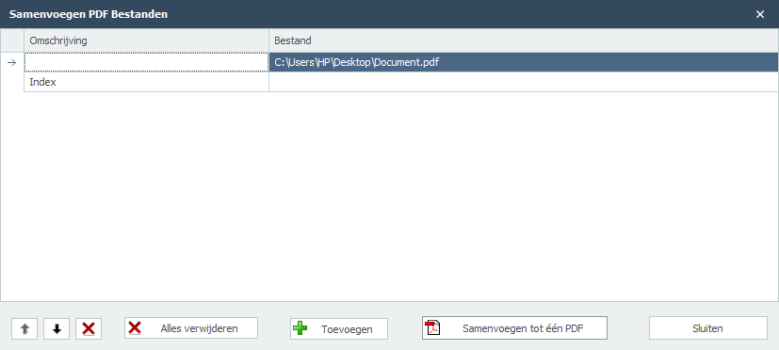Move selected file down with arrow icon
779x350 pixels.
tap(57, 328)
